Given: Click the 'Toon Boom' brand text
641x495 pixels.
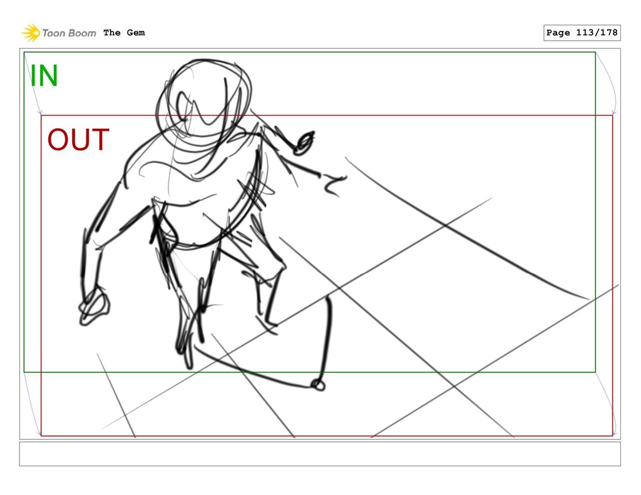Looking at the screenshot, I should [x=69, y=33].
